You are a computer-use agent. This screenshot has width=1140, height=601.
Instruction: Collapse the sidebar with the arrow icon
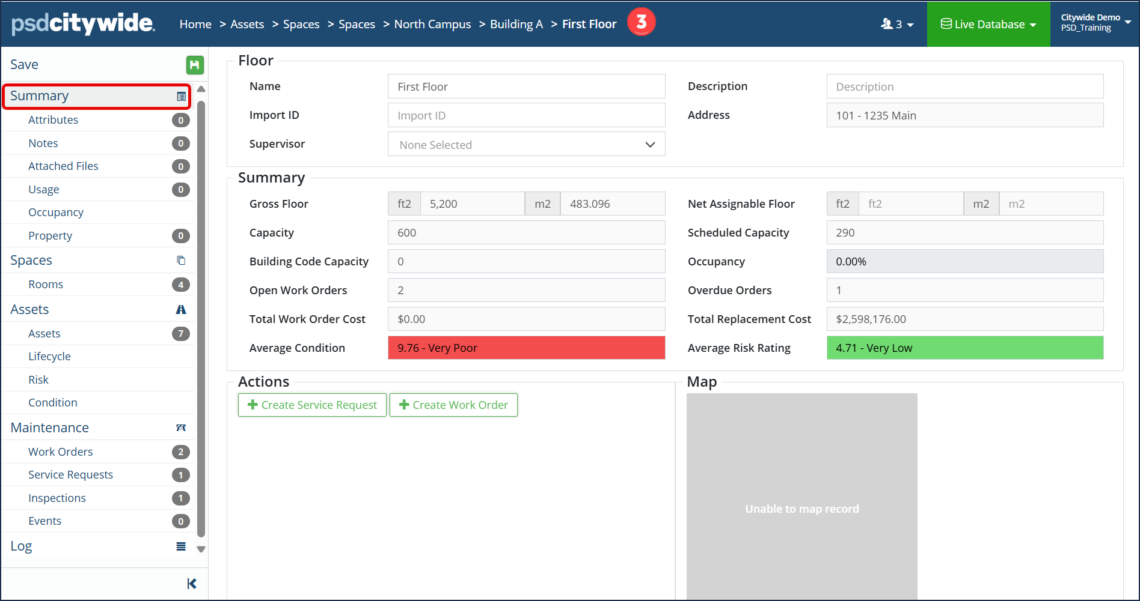192,584
